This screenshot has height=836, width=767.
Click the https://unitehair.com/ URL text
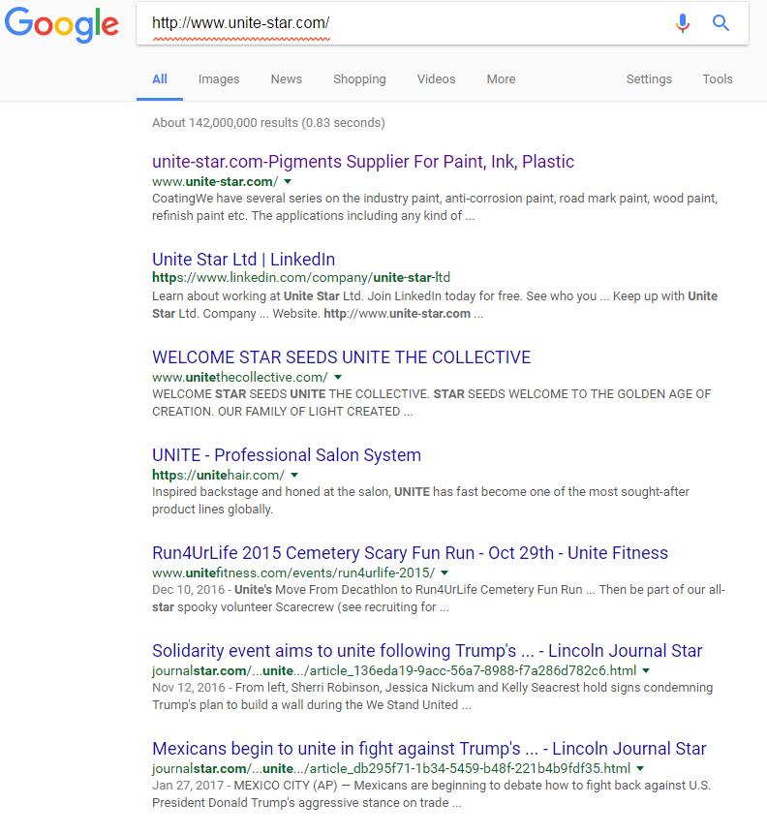[218, 475]
